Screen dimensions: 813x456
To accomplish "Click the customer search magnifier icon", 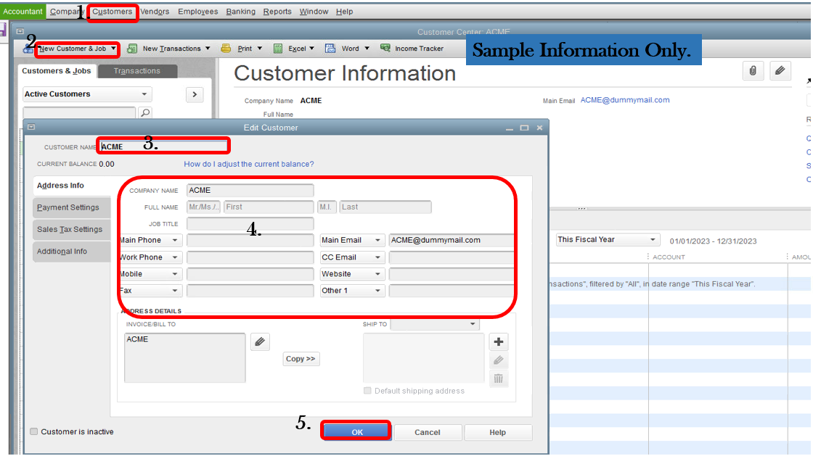I will click(146, 112).
